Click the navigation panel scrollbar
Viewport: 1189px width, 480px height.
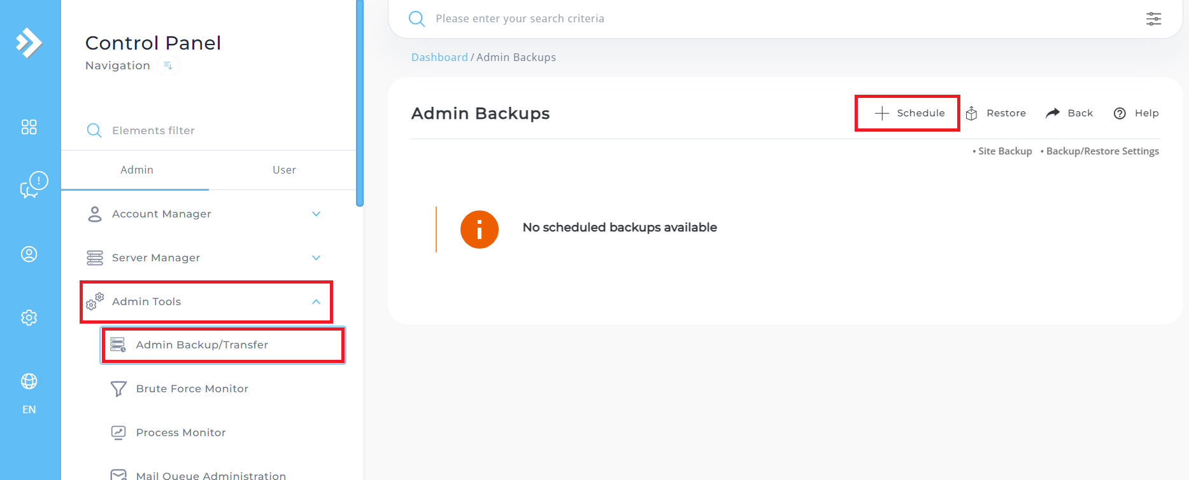[x=360, y=103]
